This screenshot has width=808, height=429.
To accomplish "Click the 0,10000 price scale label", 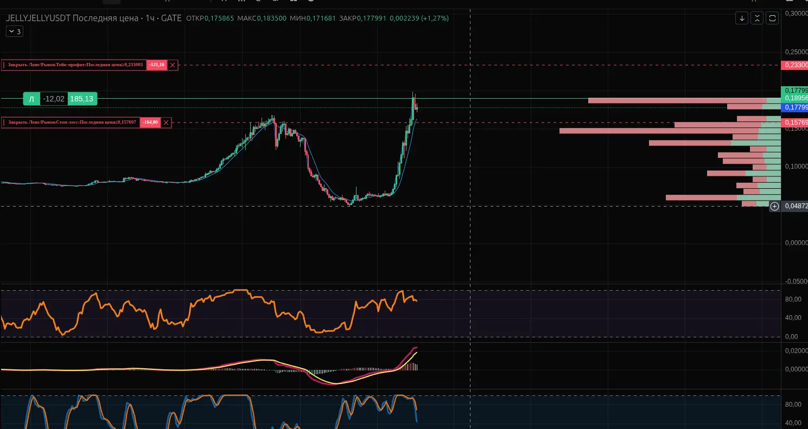I will click(x=796, y=166).
